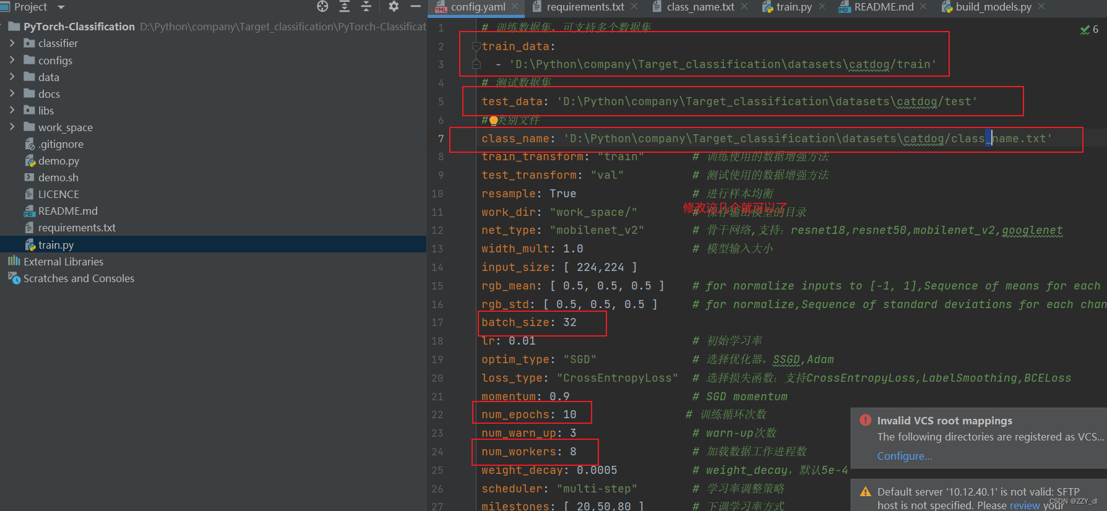
Task: Click the Project tool window title
Action: tap(30, 7)
